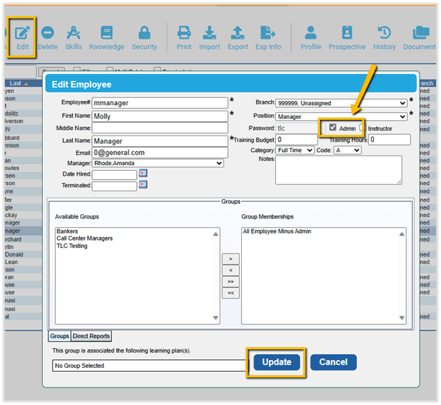
Task: Click the Update button
Action: (x=276, y=362)
